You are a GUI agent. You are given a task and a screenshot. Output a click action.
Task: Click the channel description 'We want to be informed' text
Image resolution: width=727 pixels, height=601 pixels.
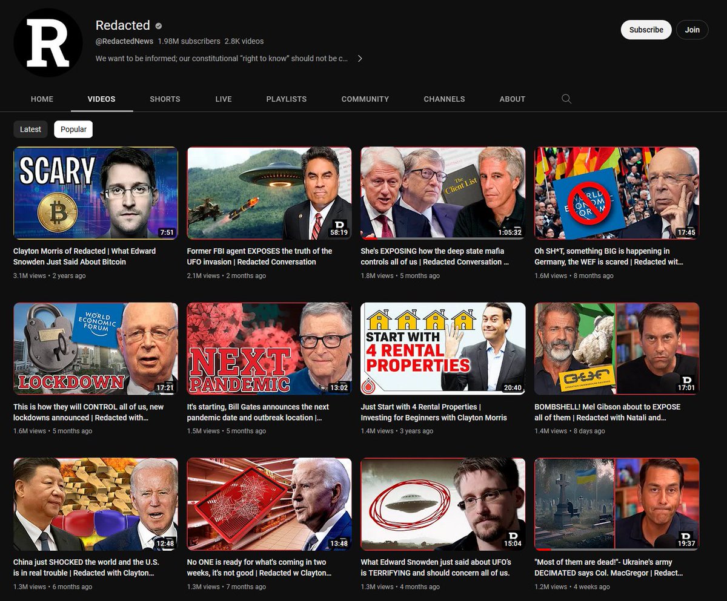(222, 59)
